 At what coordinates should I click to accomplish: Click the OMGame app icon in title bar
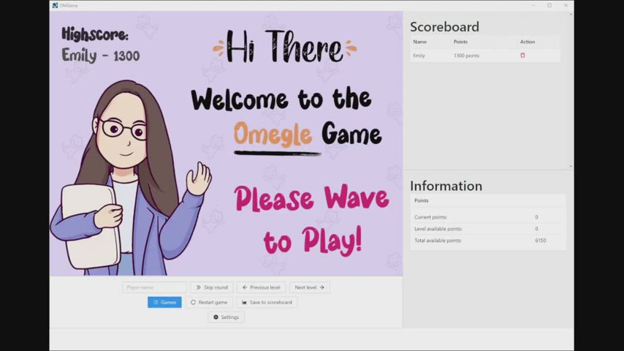click(55, 5)
